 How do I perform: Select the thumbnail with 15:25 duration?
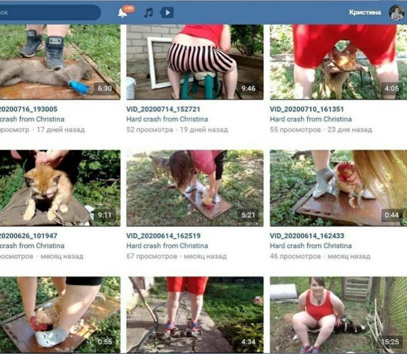point(338,315)
